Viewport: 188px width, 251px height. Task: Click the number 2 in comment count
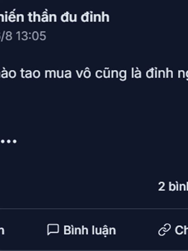pyautogui.click(x=161, y=187)
